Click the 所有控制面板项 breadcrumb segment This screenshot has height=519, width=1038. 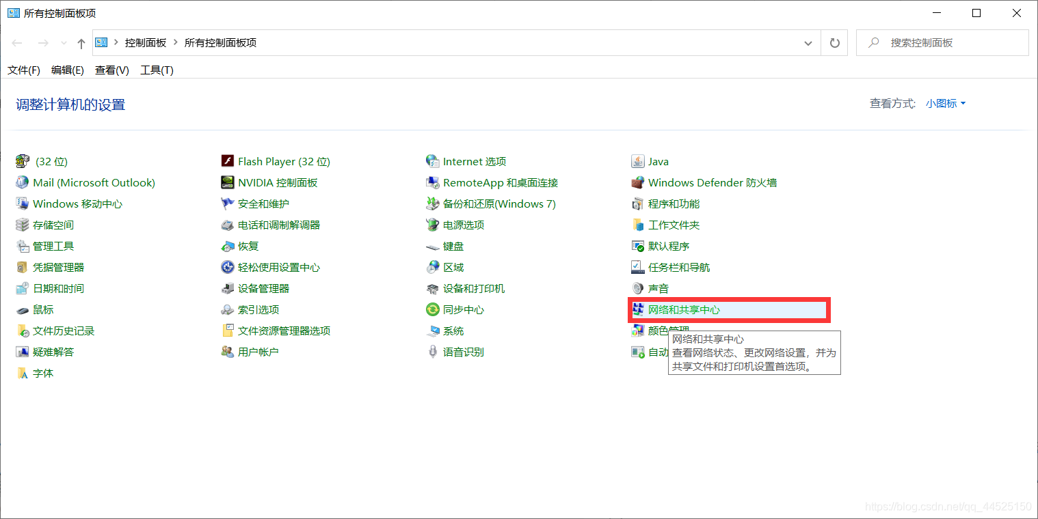[220, 42]
